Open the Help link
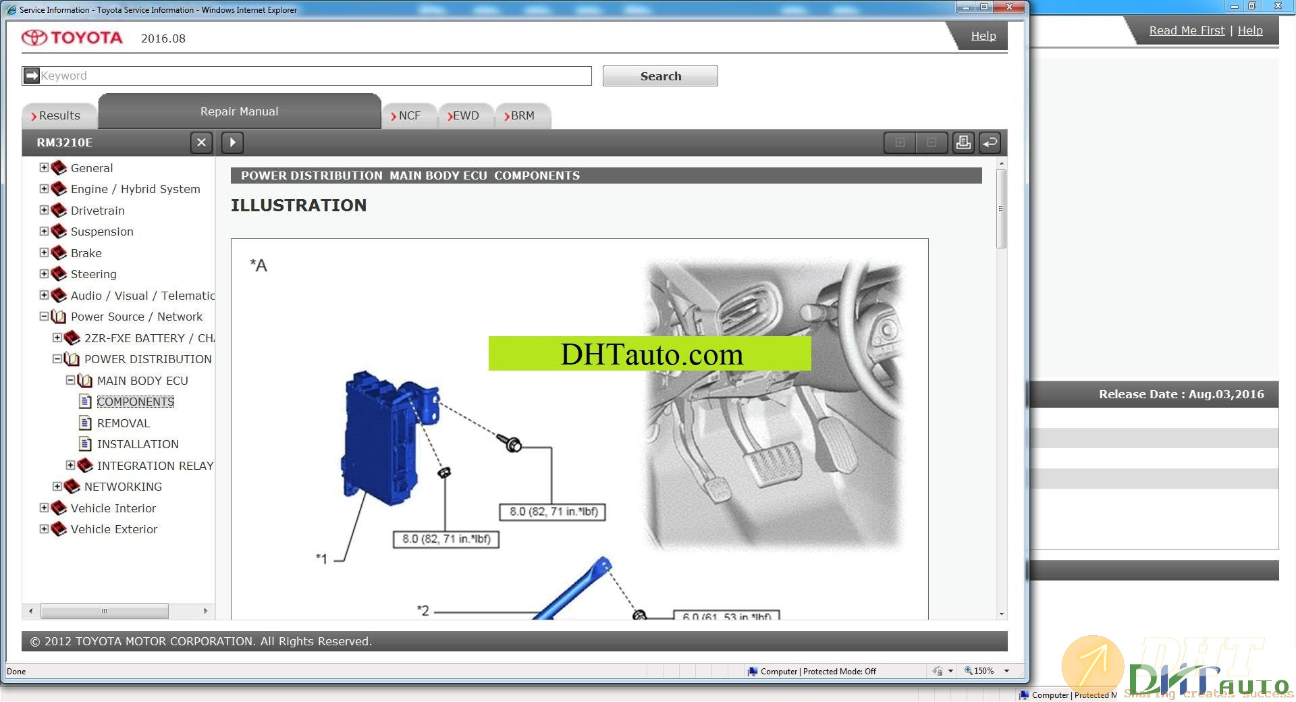Image resolution: width=1296 pixels, height=702 pixels. point(983,36)
